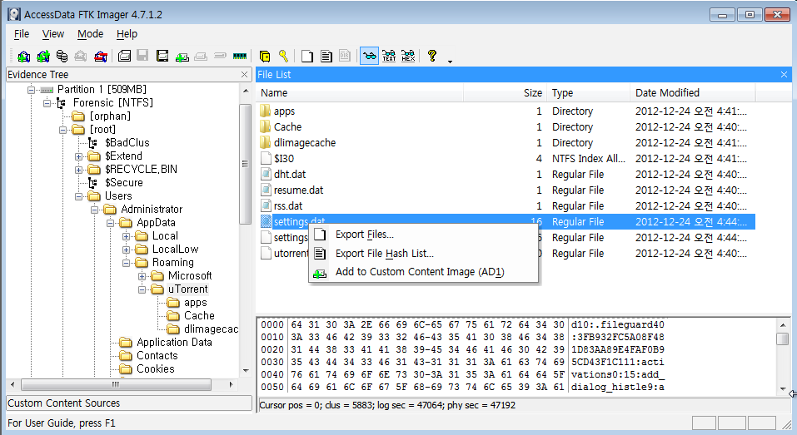Click Add to Custom Content Image toolbar icon
Viewport: 797px width, 435px height.
[x=182, y=56]
